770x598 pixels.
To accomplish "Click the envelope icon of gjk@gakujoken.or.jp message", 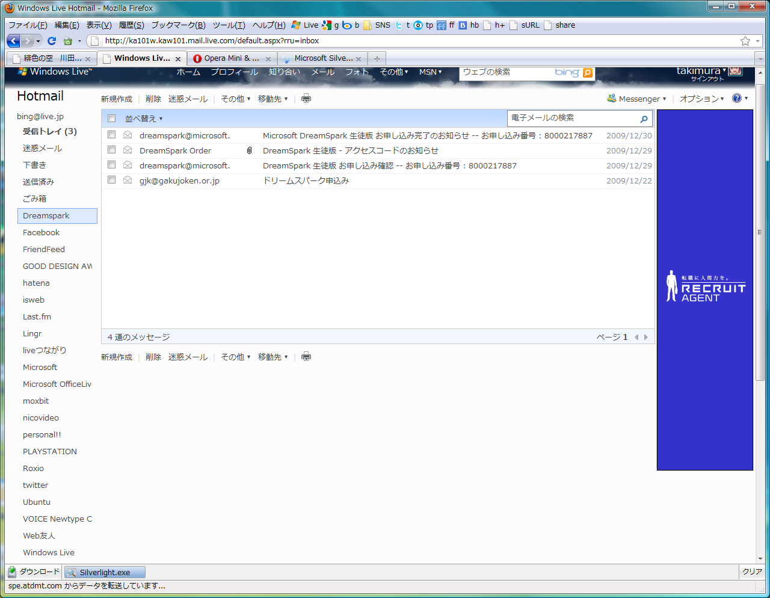I will [x=128, y=180].
